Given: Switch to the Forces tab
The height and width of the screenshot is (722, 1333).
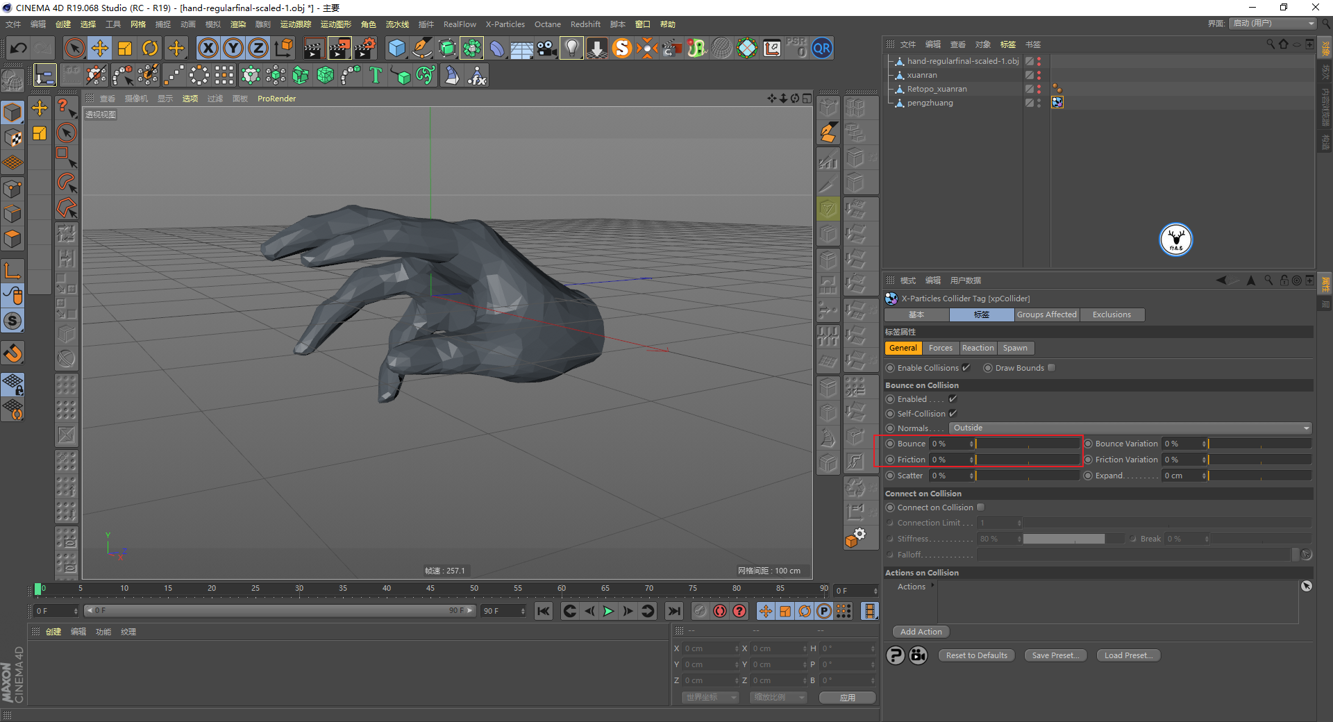Looking at the screenshot, I should click(940, 349).
